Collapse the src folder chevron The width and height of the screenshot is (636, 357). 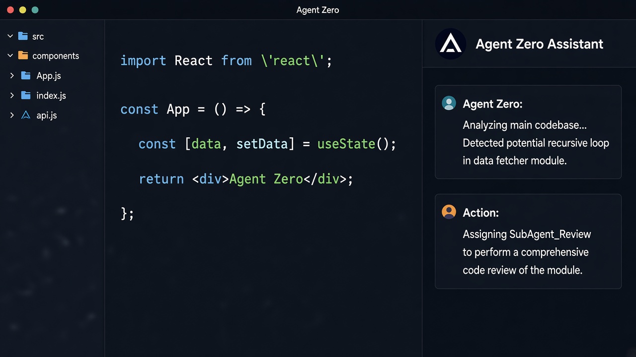click(10, 36)
